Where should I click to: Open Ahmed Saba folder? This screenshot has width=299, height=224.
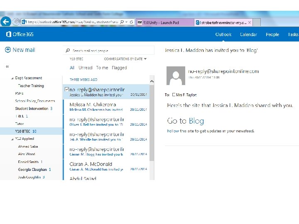28,146
